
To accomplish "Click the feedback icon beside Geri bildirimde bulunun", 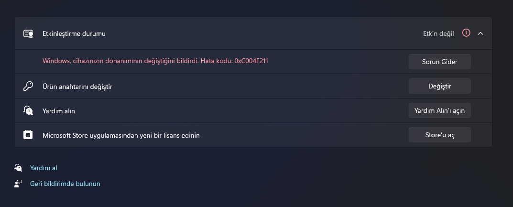I will pos(18,184).
